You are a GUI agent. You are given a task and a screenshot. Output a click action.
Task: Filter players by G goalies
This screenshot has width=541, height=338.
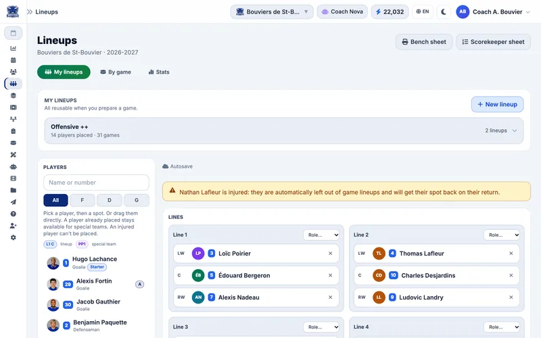coord(137,200)
